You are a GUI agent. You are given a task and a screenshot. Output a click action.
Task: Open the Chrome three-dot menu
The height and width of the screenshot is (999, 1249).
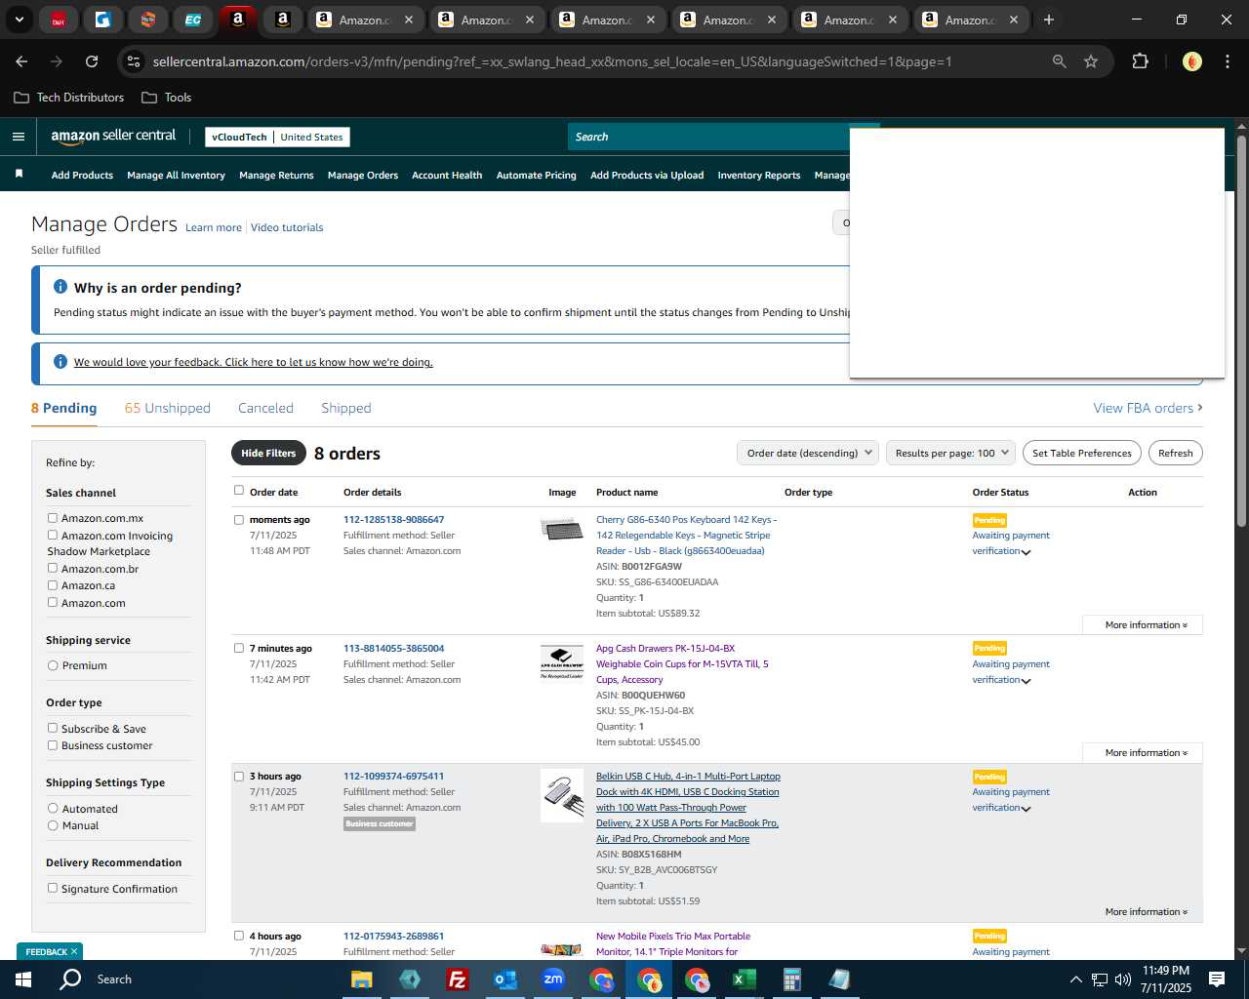1226,61
